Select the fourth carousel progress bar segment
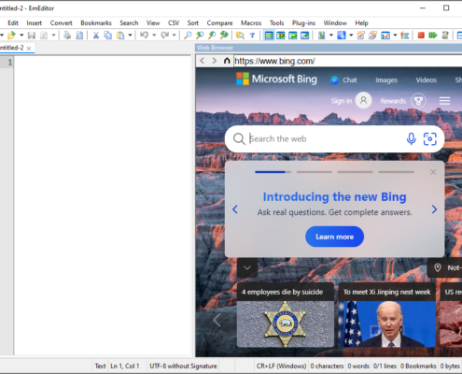Image resolution: width=462 pixels, height=374 pixels. (x=396, y=172)
